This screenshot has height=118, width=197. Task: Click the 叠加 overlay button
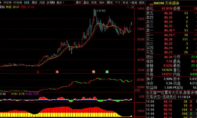[86, 2]
